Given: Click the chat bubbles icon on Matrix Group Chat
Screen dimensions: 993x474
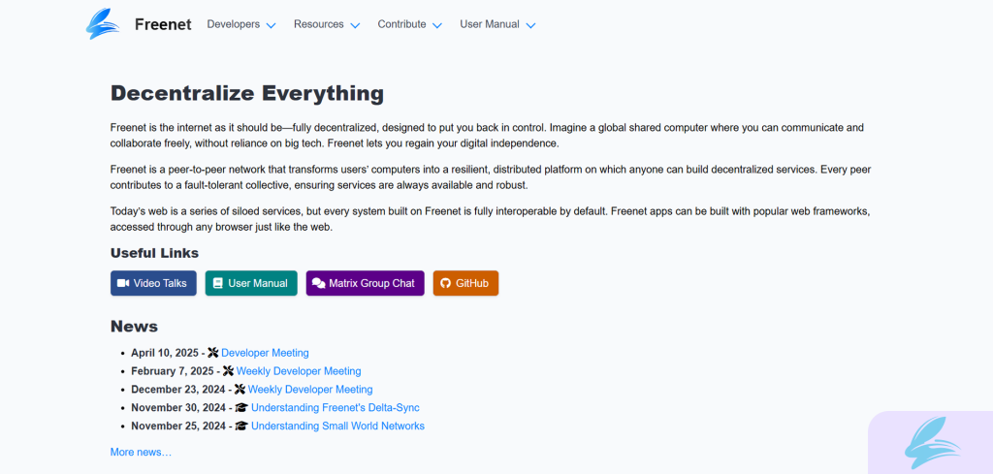Looking at the screenshot, I should click(318, 283).
